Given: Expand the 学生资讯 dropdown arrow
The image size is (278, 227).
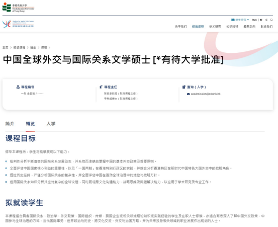Looking at the screenshot, I should click(x=248, y=20).
